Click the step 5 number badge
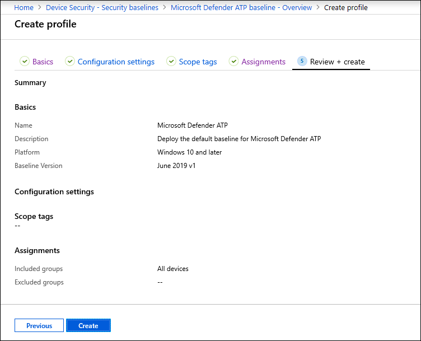The image size is (421, 341). tap(302, 62)
